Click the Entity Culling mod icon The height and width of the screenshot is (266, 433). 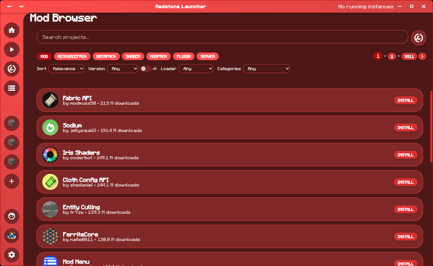click(50, 209)
